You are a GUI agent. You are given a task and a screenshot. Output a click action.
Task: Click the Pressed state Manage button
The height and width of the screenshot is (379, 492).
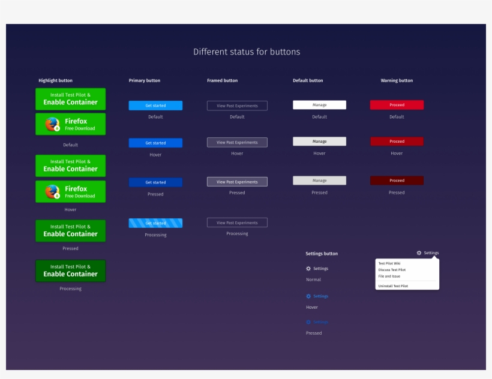(319, 181)
